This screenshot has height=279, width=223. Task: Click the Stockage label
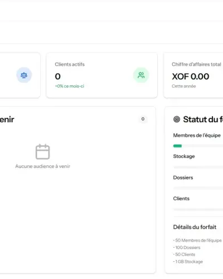click(184, 156)
